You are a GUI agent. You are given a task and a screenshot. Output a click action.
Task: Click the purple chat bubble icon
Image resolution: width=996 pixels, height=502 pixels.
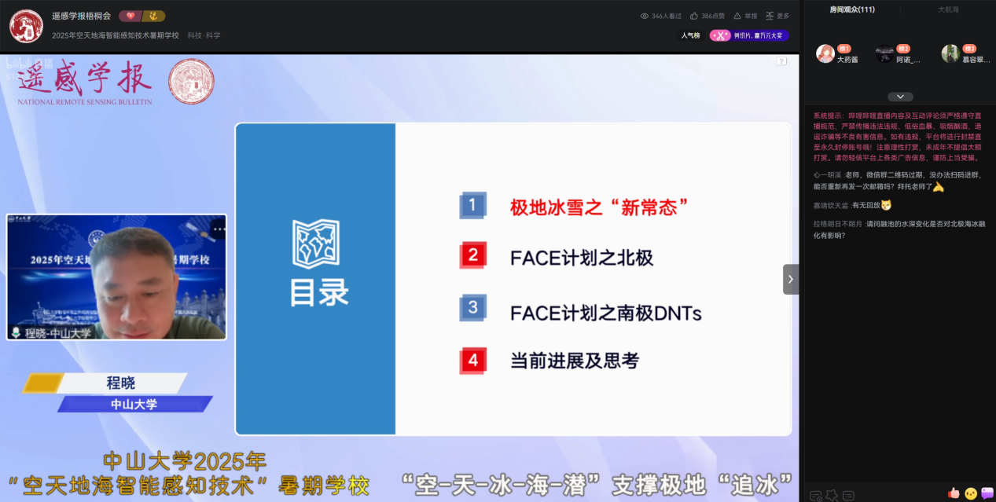tap(987, 493)
